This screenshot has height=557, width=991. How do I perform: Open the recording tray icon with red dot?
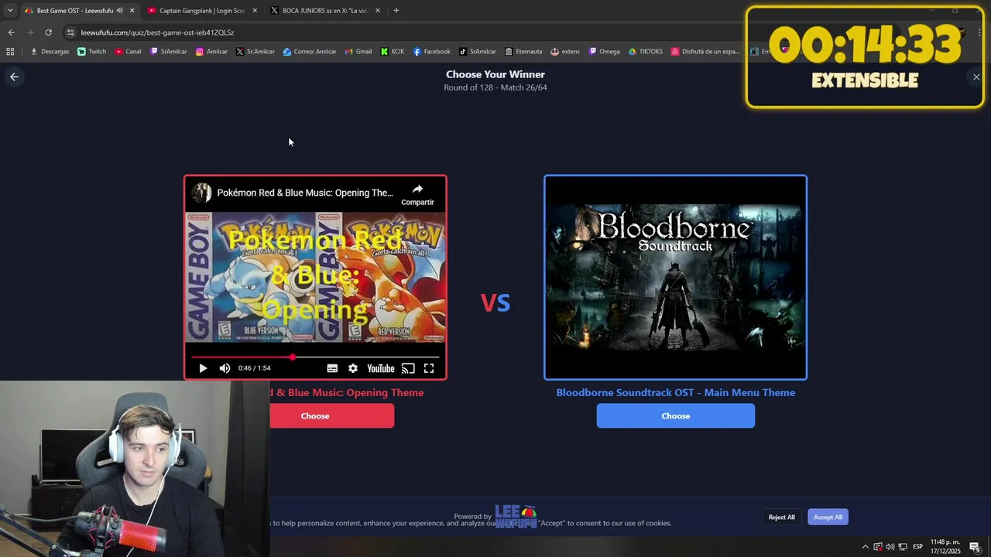pos(878,547)
